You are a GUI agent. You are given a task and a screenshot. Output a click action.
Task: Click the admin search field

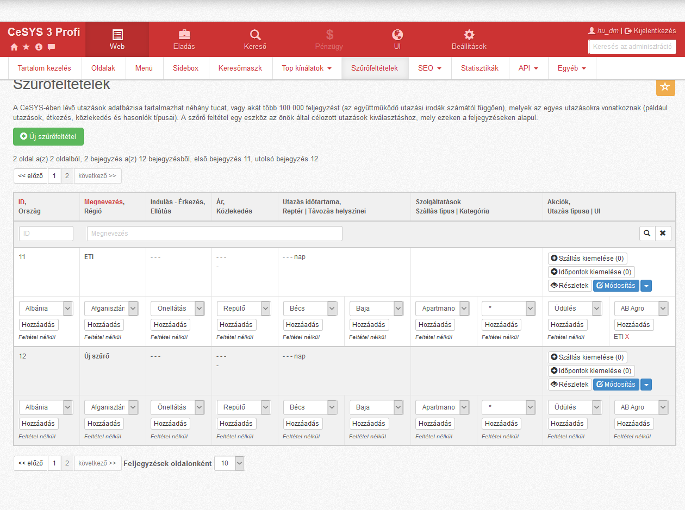tap(632, 47)
